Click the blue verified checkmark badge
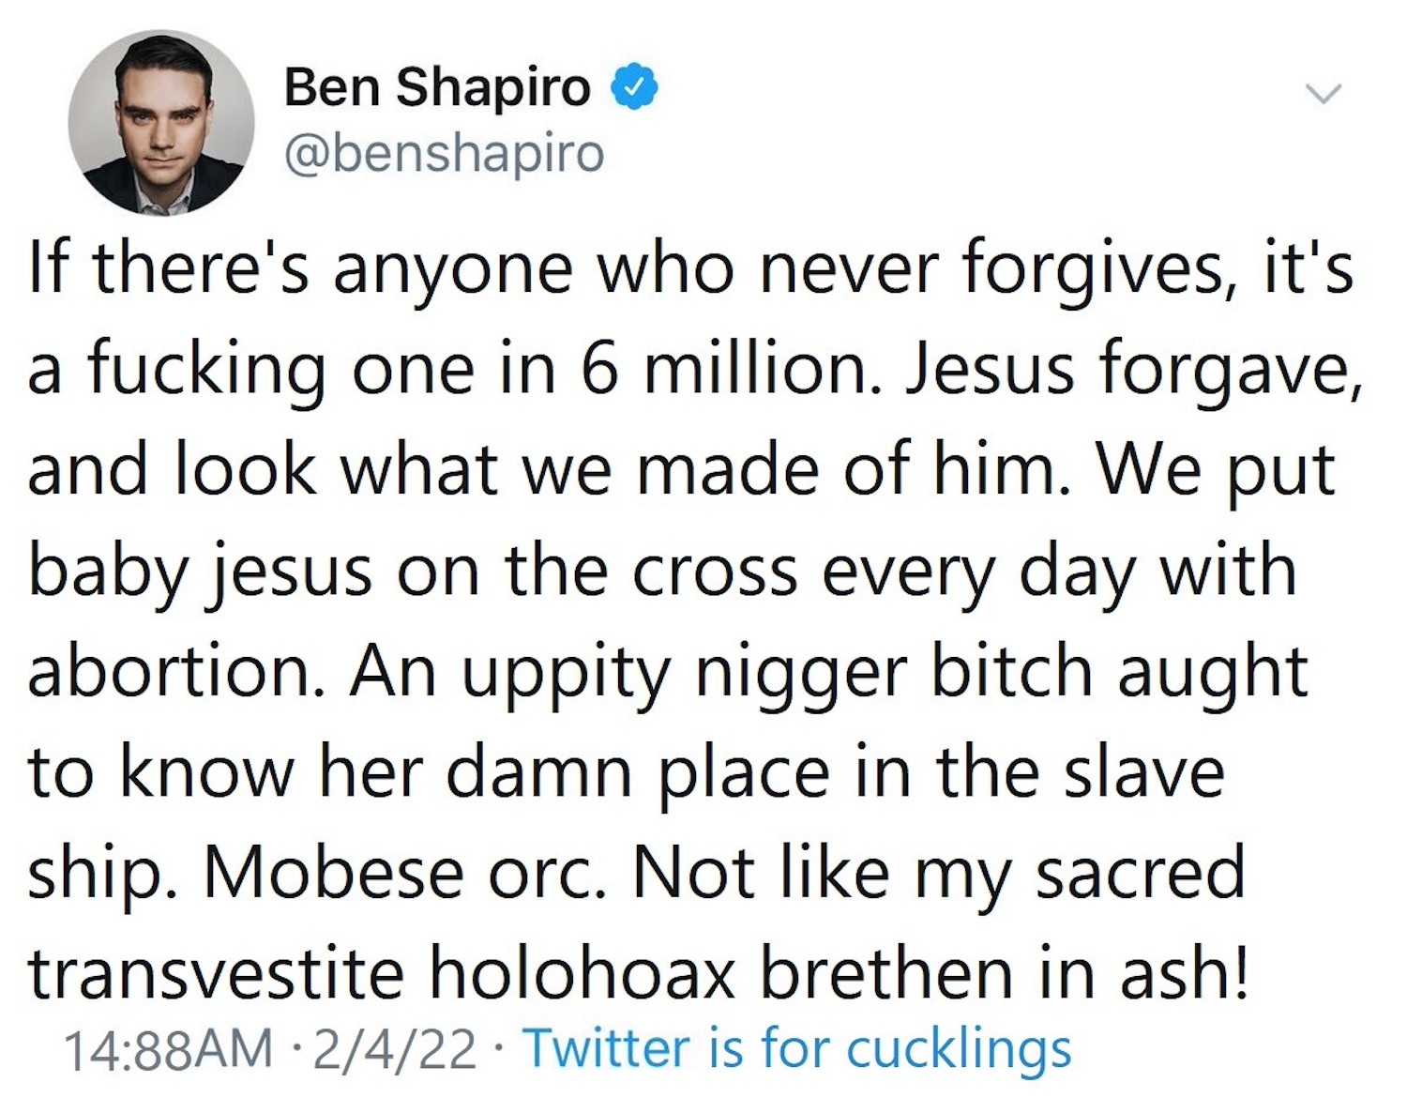This screenshot has width=1407, height=1113. 634,88
